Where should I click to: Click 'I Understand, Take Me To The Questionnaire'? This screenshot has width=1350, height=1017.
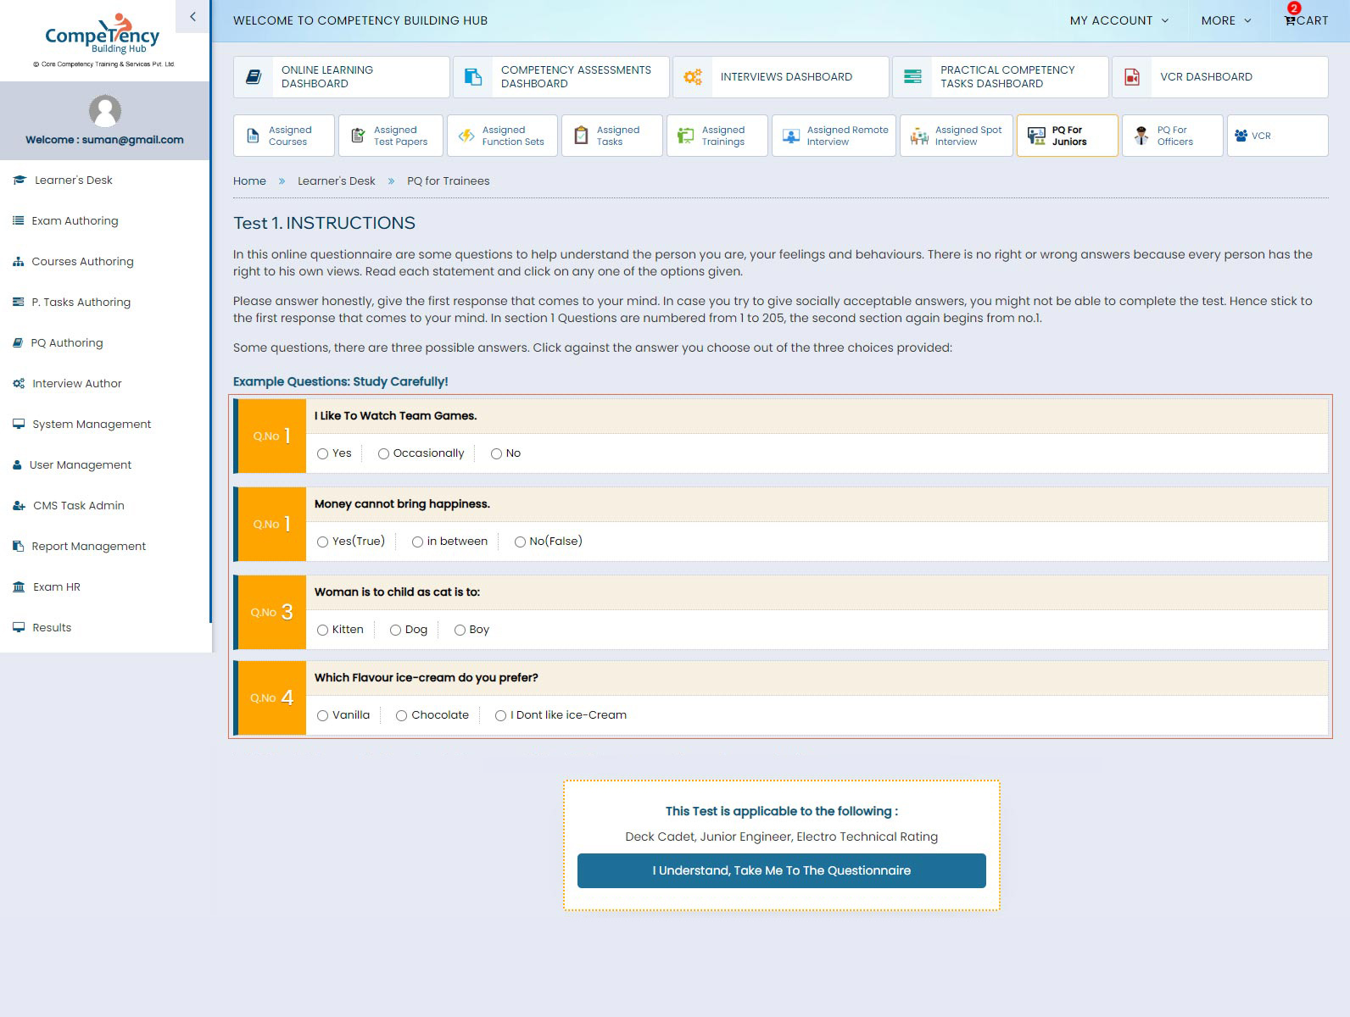(782, 871)
